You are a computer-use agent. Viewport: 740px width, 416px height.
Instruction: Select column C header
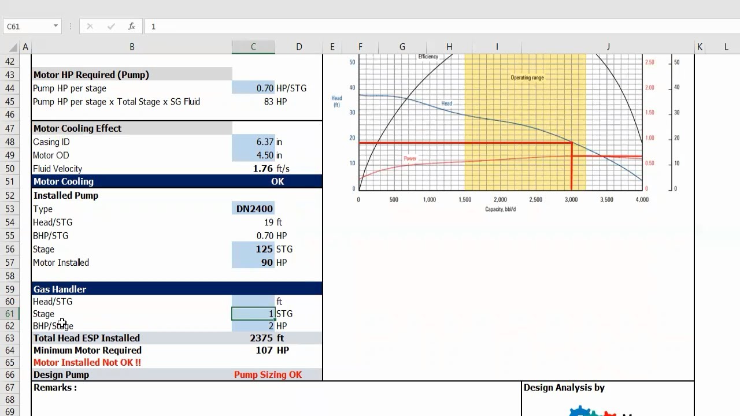[253, 47]
